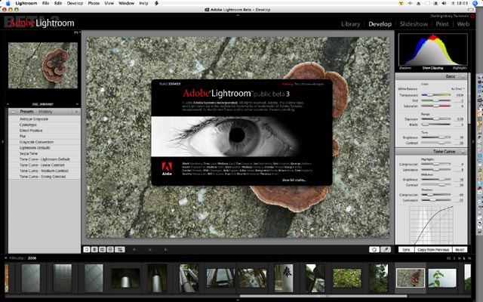Apply Tone Curve - Medium Contrast preset
Image resolution: width=483 pixels, height=302 pixels.
[x=45, y=171]
